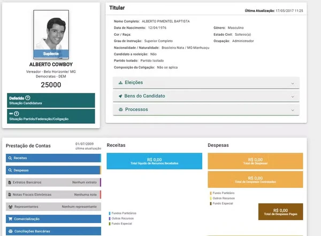Open the Receitas accounts item

tap(53, 158)
